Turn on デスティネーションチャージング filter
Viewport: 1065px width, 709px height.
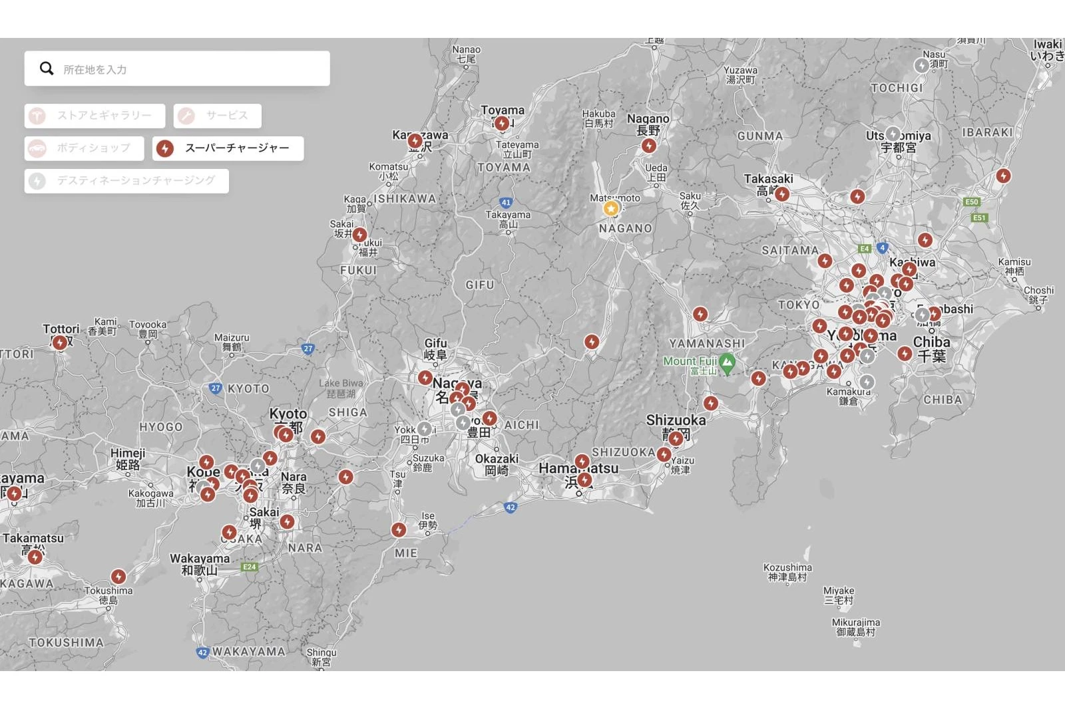click(126, 181)
